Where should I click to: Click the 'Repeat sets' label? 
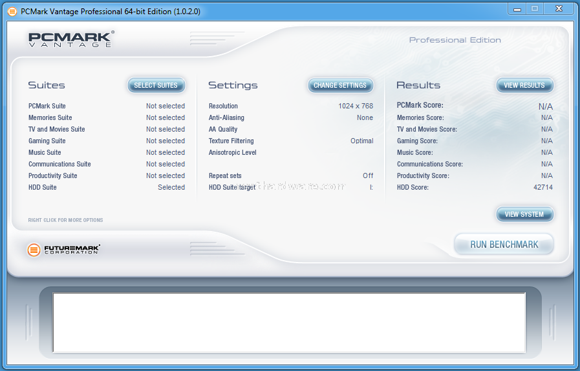click(225, 175)
